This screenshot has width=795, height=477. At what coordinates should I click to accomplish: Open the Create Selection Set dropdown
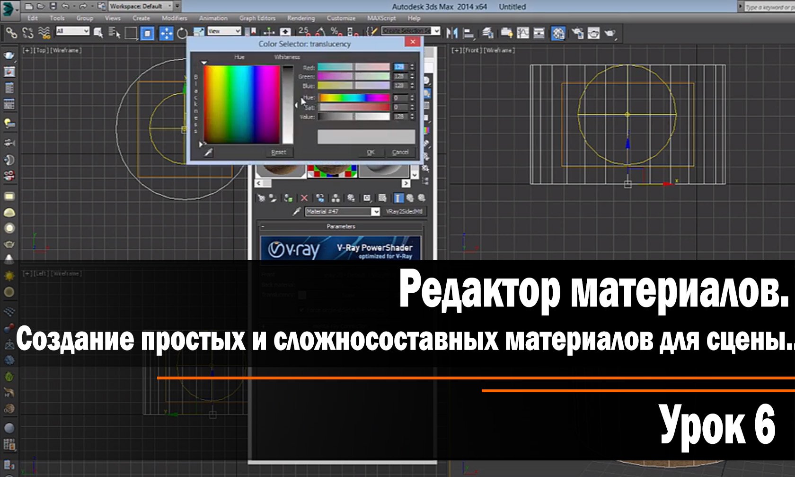coord(411,31)
